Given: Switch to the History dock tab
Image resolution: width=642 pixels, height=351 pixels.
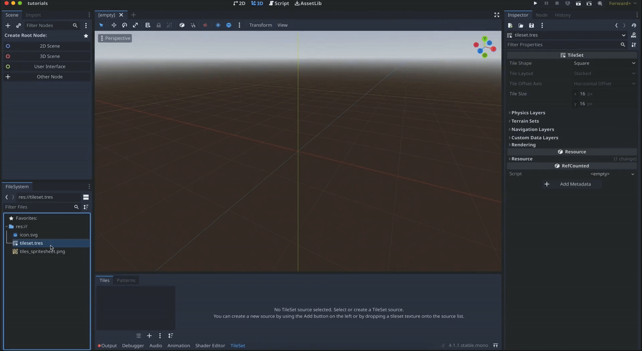Looking at the screenshot, I should pos(562,15).
